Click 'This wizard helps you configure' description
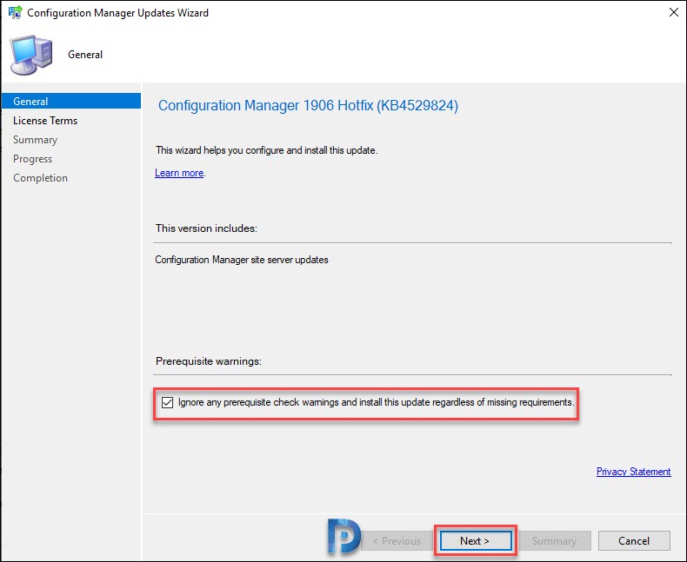Screen dimensions: 687x562 266,150
